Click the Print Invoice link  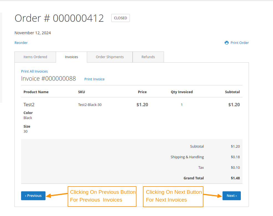[x=94, y=79]
